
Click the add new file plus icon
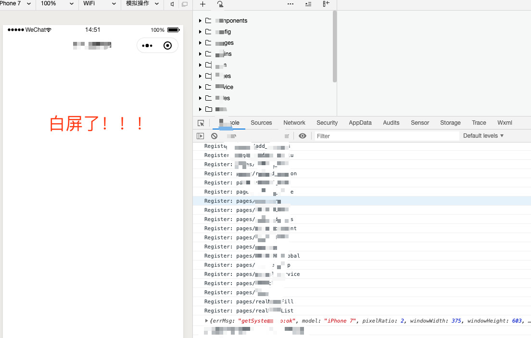[x=203, y=4]
